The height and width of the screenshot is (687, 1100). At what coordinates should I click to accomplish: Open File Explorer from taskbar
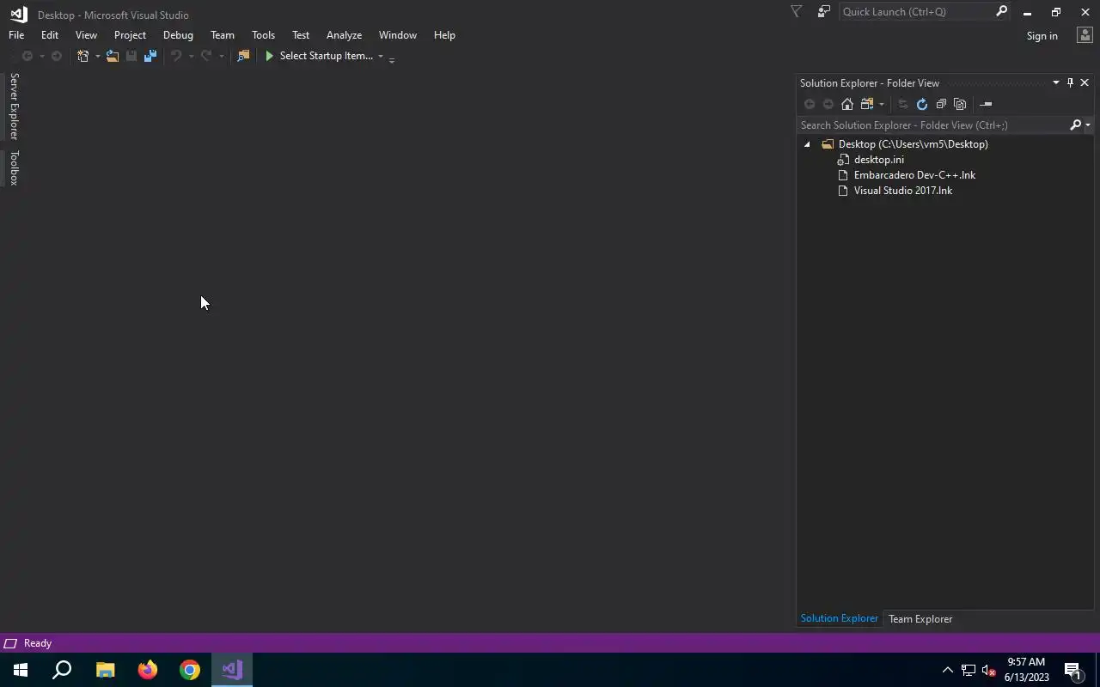tap(105, 670)
